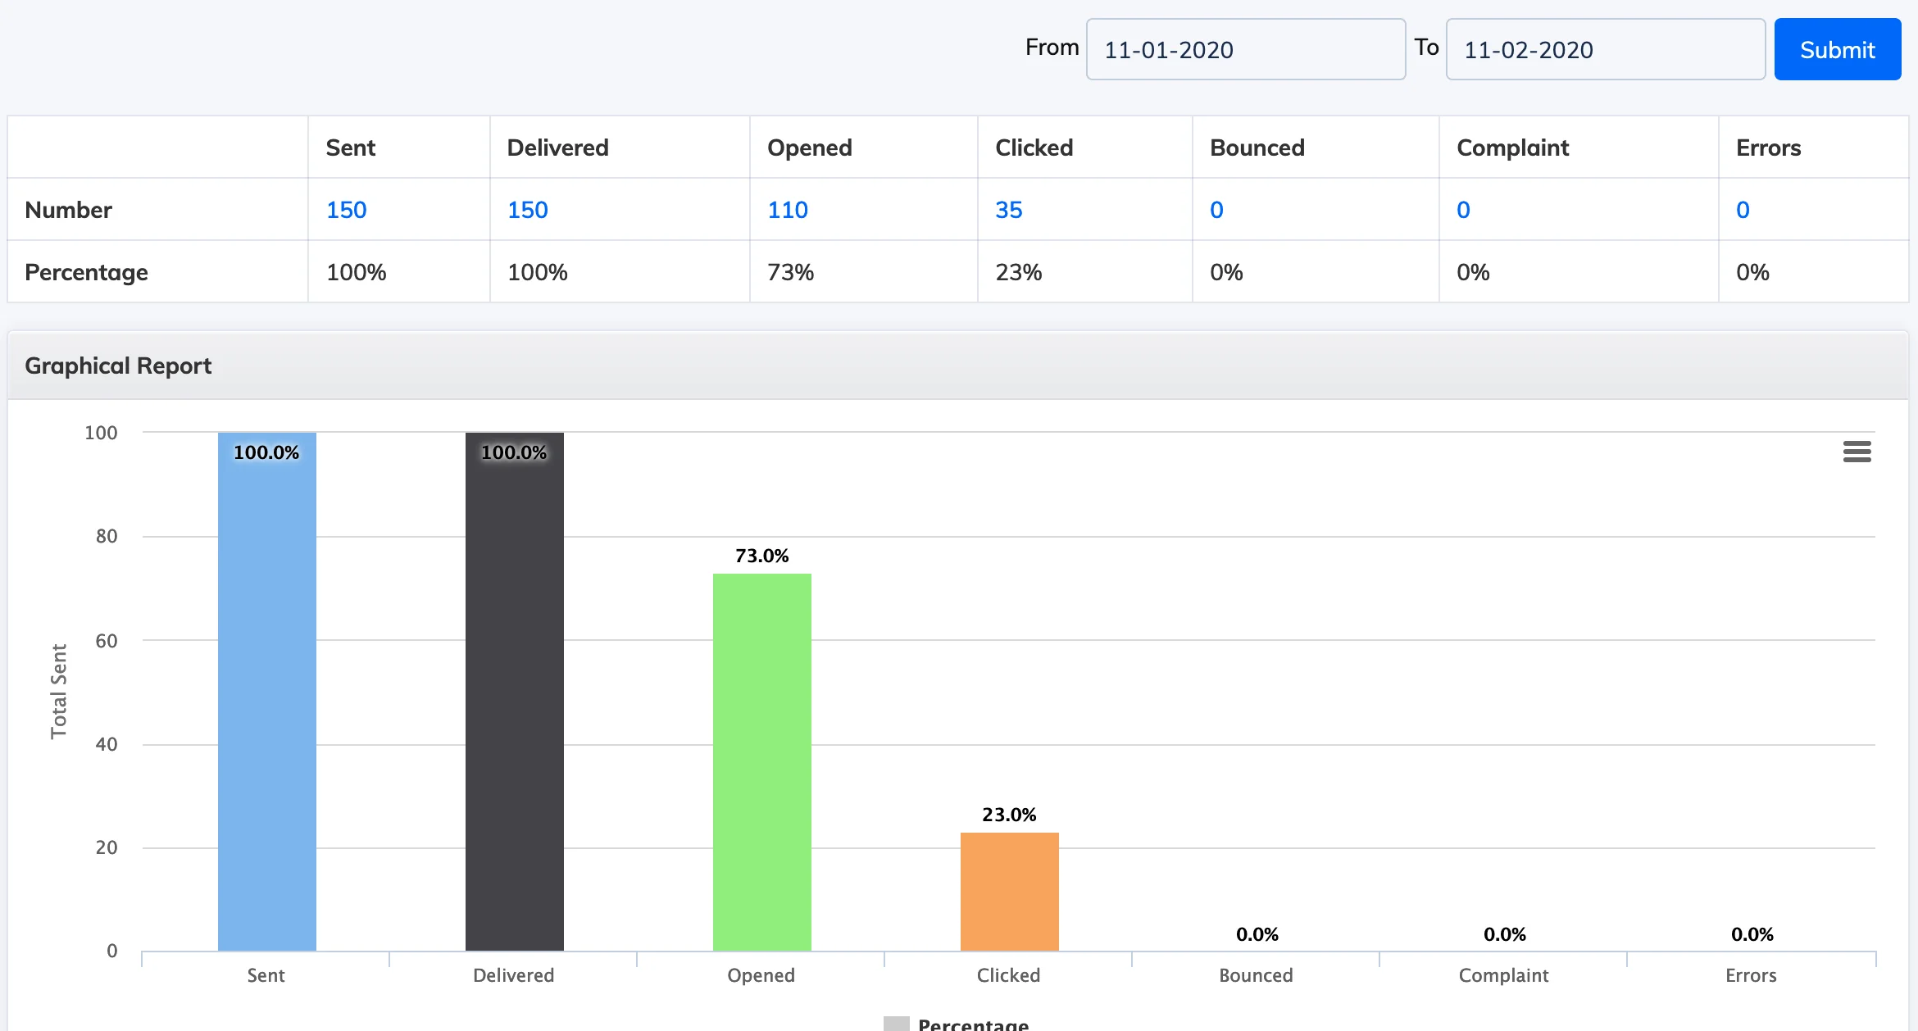
Task: Click the Complaint x-axis label
Action: click(1503, 975)
